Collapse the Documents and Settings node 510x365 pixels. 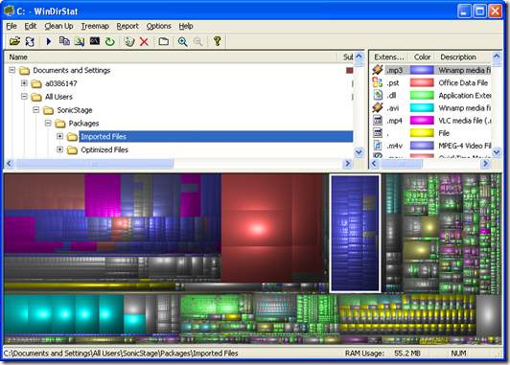(x=12, y=70)
